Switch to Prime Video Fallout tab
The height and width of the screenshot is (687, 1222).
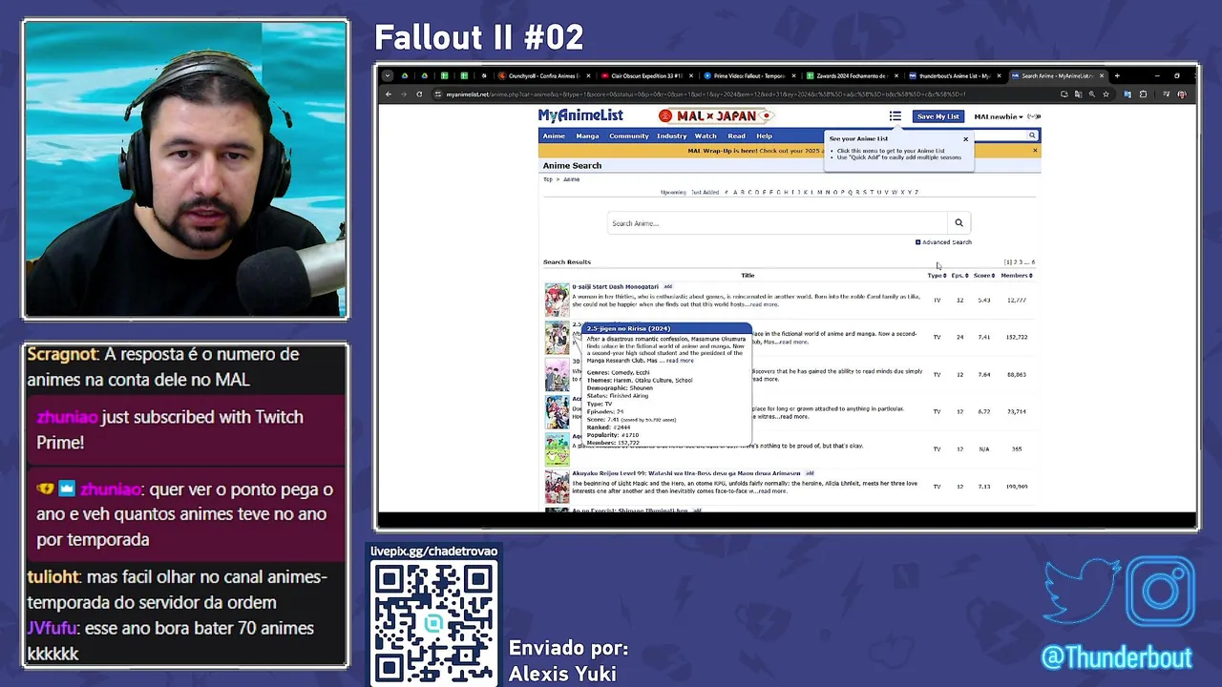748,75
